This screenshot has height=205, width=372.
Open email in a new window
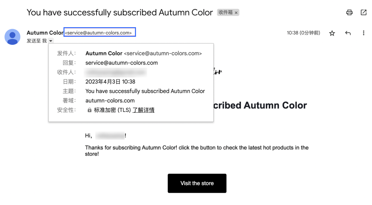(x=363, y=12)
